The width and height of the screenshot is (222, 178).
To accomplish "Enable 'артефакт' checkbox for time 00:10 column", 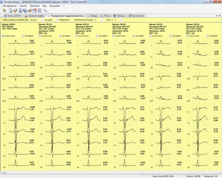I will click(60, 36).
